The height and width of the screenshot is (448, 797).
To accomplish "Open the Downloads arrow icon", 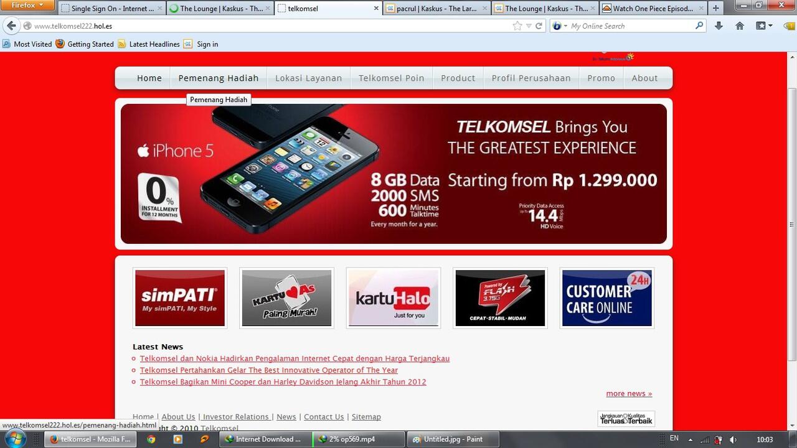I will pos(719,26).
